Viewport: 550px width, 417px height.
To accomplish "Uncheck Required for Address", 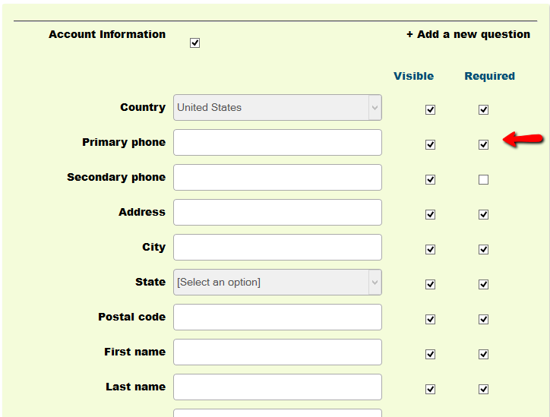I will pyautogui.click(x=483, y=214).
